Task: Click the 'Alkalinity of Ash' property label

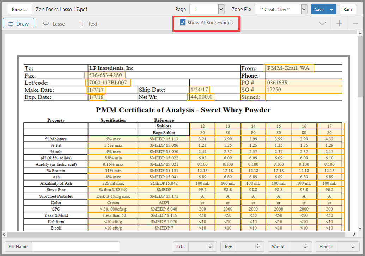Action: 56,183
